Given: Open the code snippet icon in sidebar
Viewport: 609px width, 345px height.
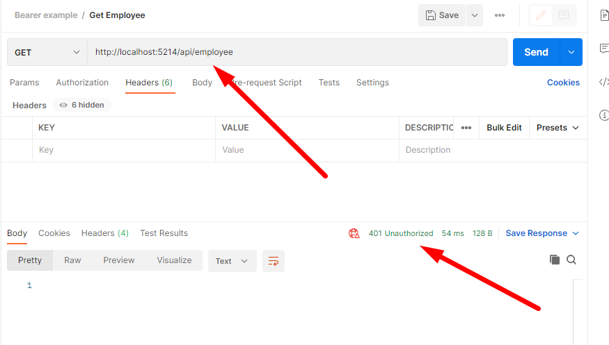Looking at the screenshot, I should [x=603, y=82].
